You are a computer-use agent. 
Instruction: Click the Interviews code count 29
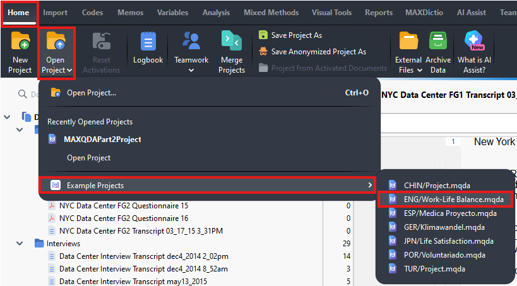pyautogui.click(x=346, y=244)
